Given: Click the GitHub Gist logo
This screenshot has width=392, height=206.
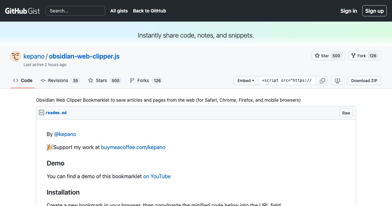Looking at the screenshot, I should coord(22,10).
